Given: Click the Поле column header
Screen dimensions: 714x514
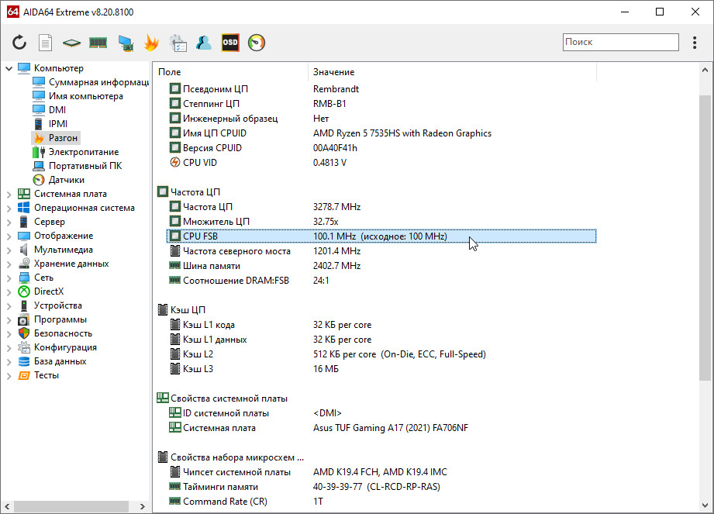Looking at the screenshot, I should [170, 72].
